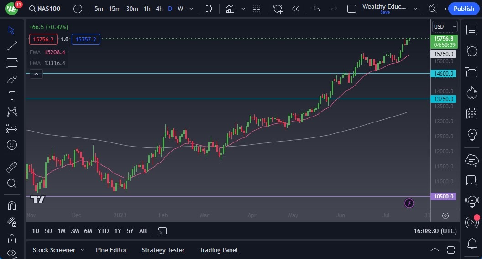Set the chart range to YTD
Image resolution: width=482 pixels, height=259 pixels.
[x=103, y=231]
